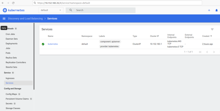
Task: Click the Services breadcrumb
Action: [x=52, y=19]
